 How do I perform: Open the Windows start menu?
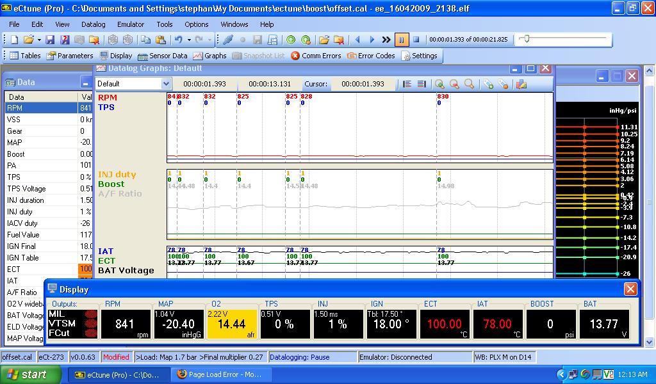click(31, 374)
